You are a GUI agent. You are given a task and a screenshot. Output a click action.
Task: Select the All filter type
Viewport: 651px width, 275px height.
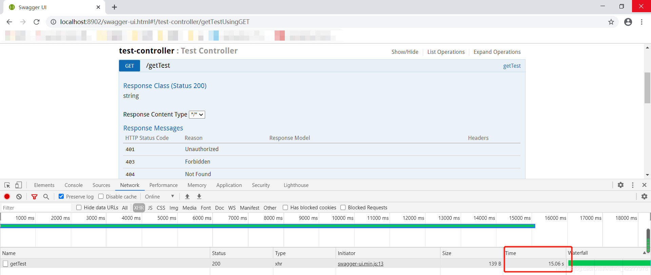(x=125, y=208)
